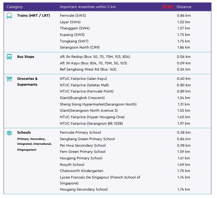The width and height of the screenshot is (217, 198).
Task: Select the Serangoon North (CR9) station row
Action: (80, 47)
